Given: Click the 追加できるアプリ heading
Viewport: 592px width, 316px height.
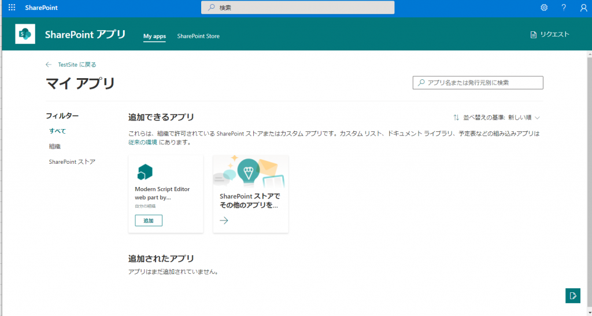Looking at the screenshot, I should [x=161, y=117].
